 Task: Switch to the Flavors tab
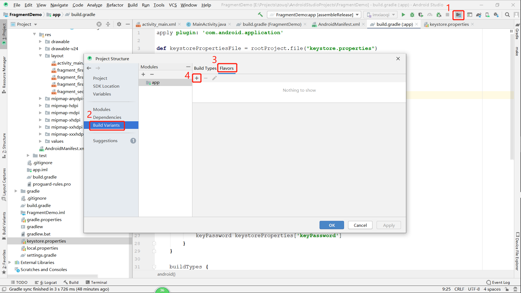point(227,68)
